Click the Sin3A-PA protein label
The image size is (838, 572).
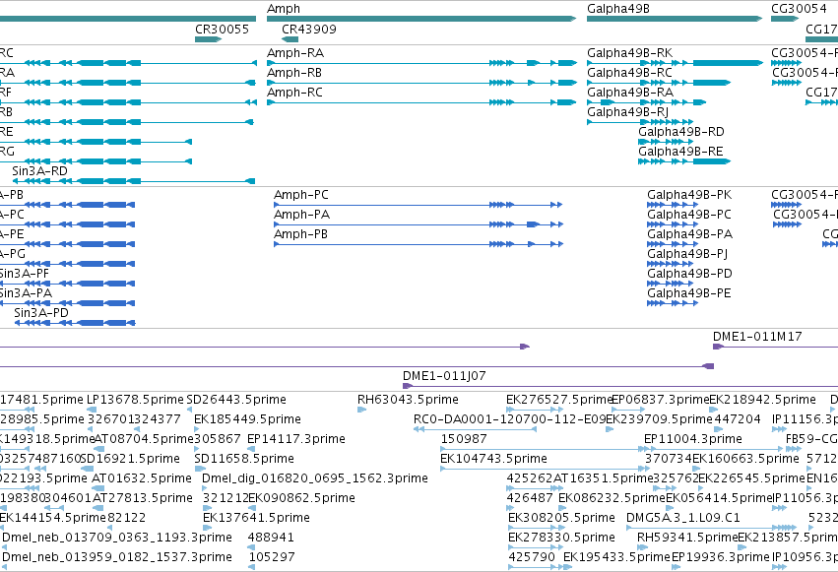coord(26,293)
